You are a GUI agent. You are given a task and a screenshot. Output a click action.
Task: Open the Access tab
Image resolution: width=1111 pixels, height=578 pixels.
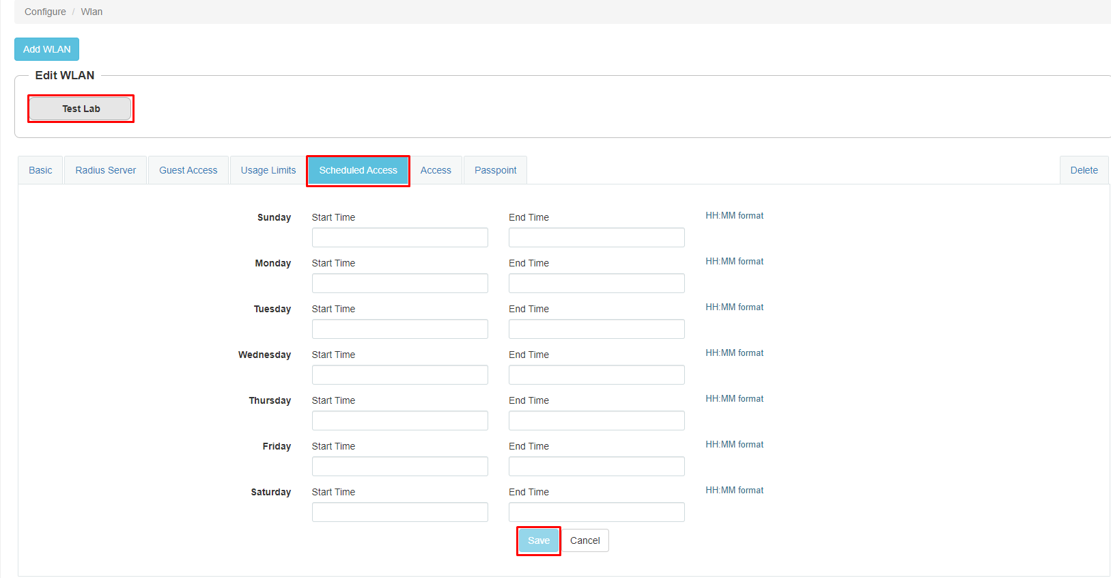point(436,170)
